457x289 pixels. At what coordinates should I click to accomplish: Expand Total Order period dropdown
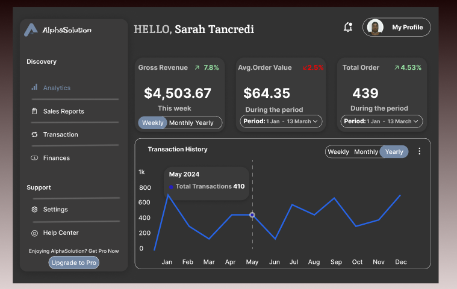coord(382,121)
